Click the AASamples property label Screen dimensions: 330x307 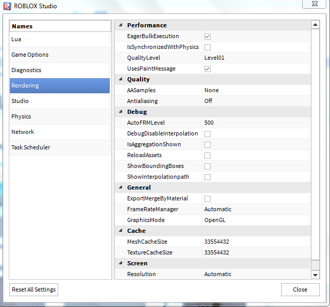pyautogui.click(x=141, y=90)
